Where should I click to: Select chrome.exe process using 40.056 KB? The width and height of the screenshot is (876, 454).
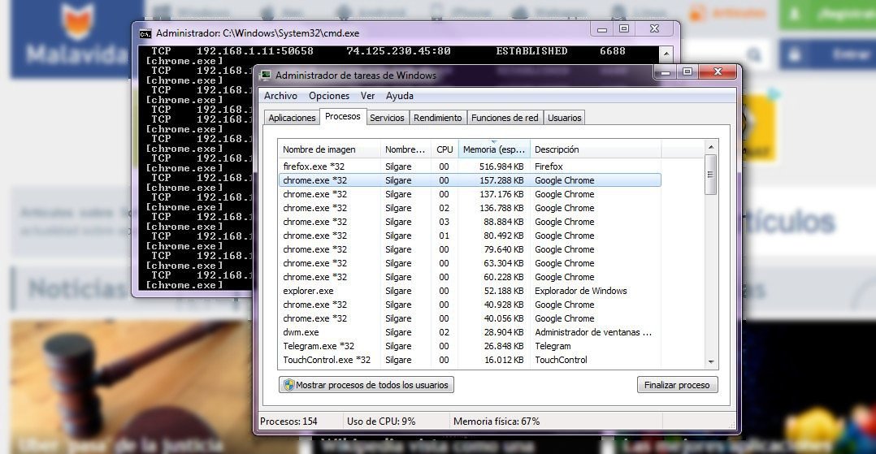tap(470, 318)
